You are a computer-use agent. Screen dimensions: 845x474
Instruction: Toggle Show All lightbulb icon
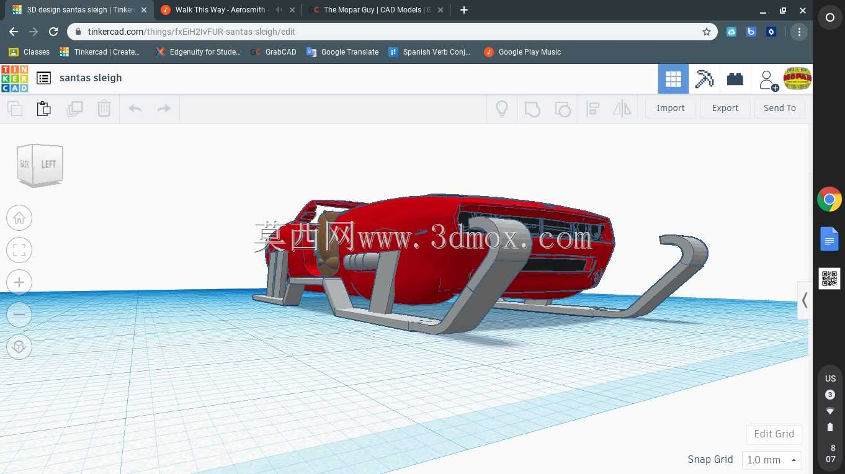(x=502, y=109)
